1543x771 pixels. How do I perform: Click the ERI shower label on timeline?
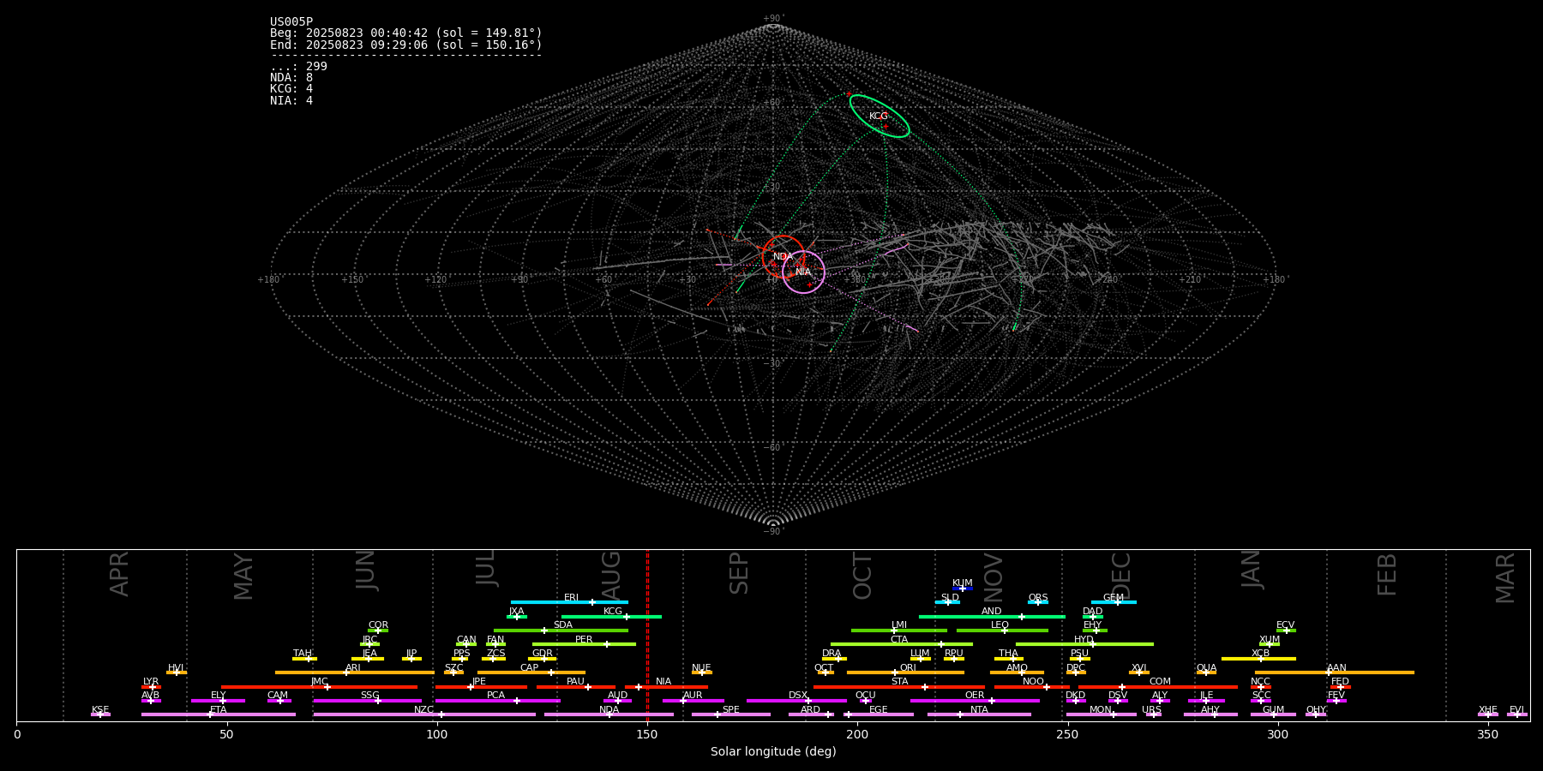(571, 598)
